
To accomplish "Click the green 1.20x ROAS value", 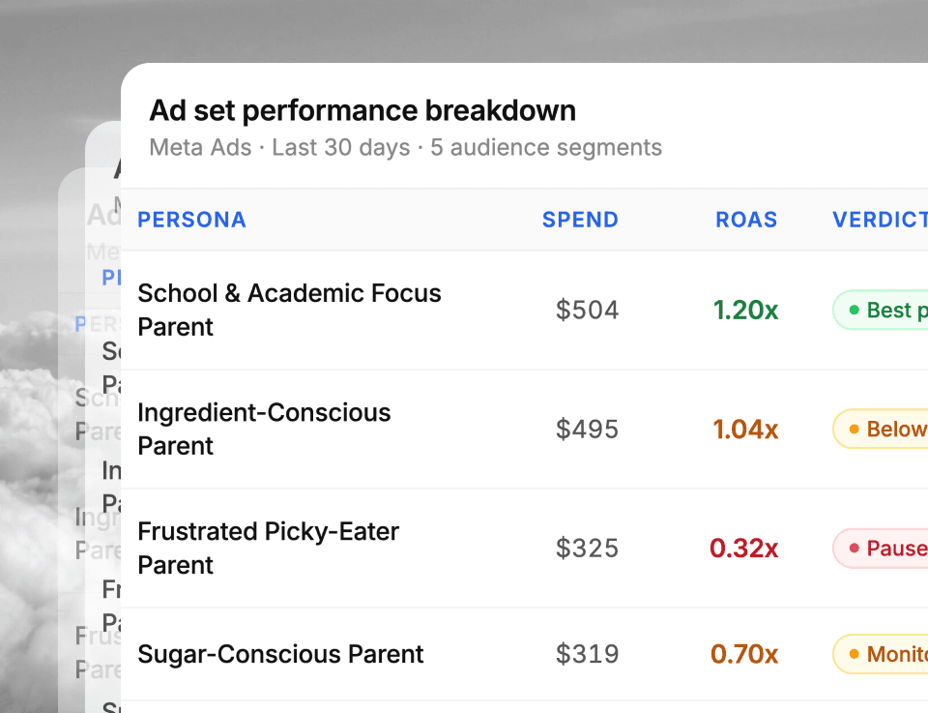I will pos(745,311).
